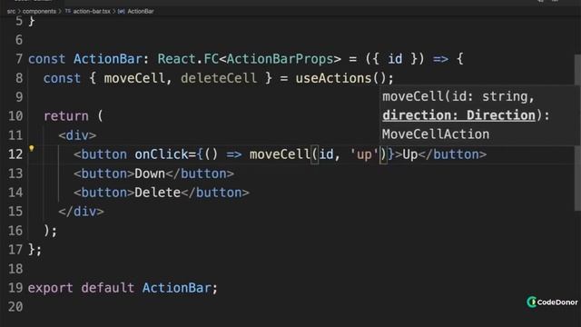This screenshot has width=581, height=327.
Task: Click the vertical editor scrollbar
Action: coord(577,134)
